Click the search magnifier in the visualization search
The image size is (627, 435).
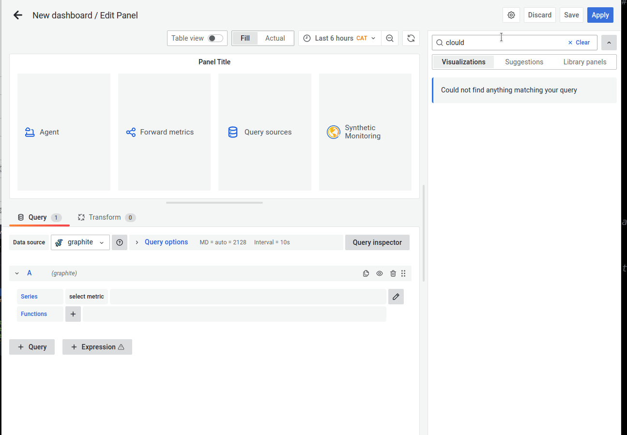[440, 43]
